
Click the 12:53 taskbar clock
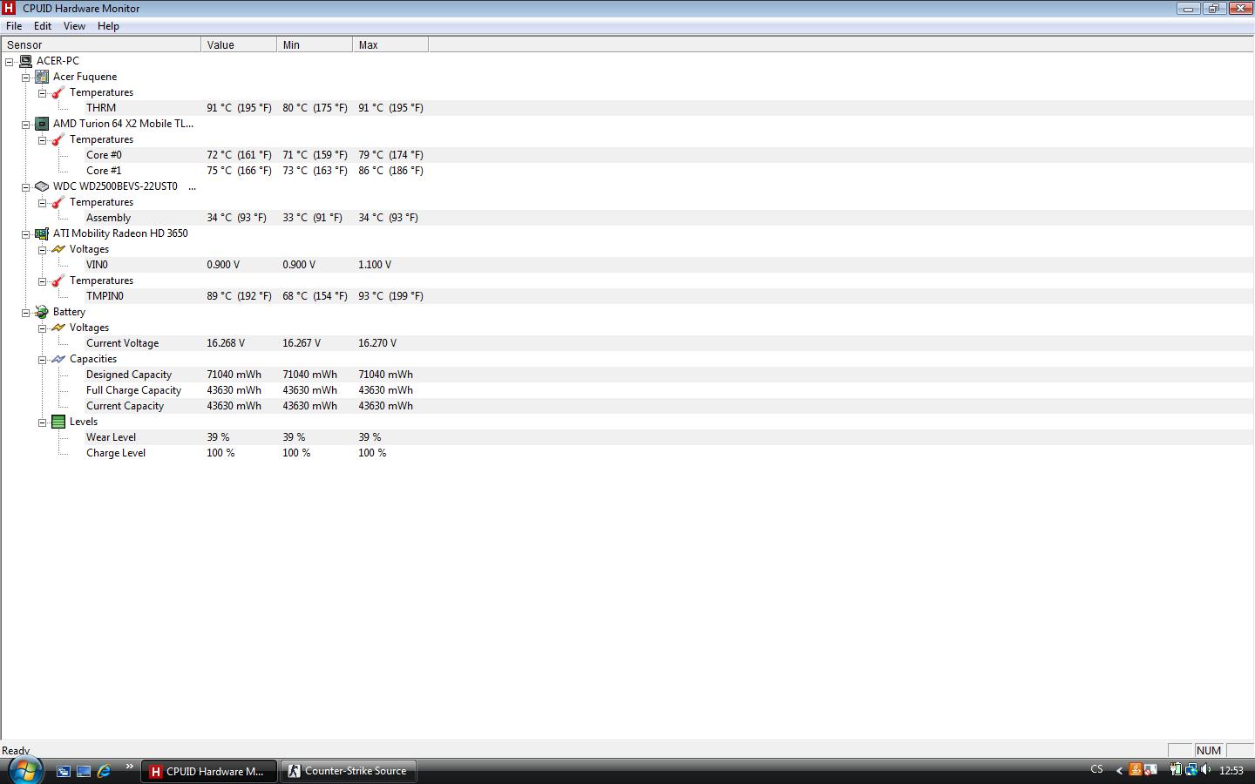pos(1231,770)
